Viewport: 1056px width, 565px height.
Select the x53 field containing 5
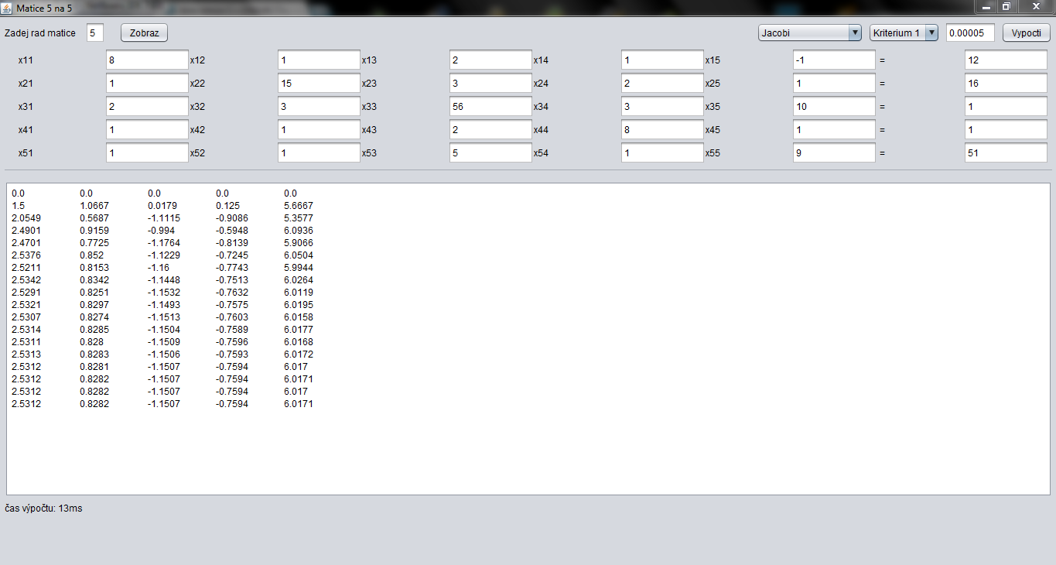[490, 153]
